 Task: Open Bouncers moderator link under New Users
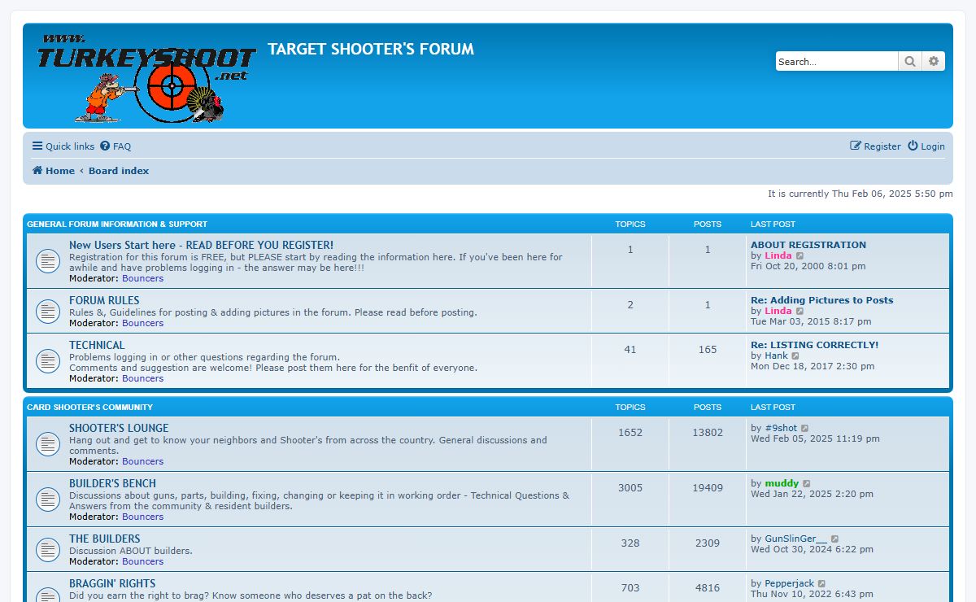[x=143, y=278]
